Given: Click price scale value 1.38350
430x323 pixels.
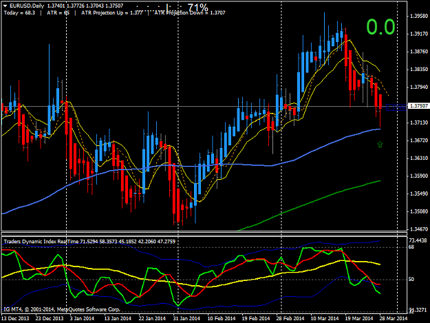Looking at the screenshot, I should [419, 70].
